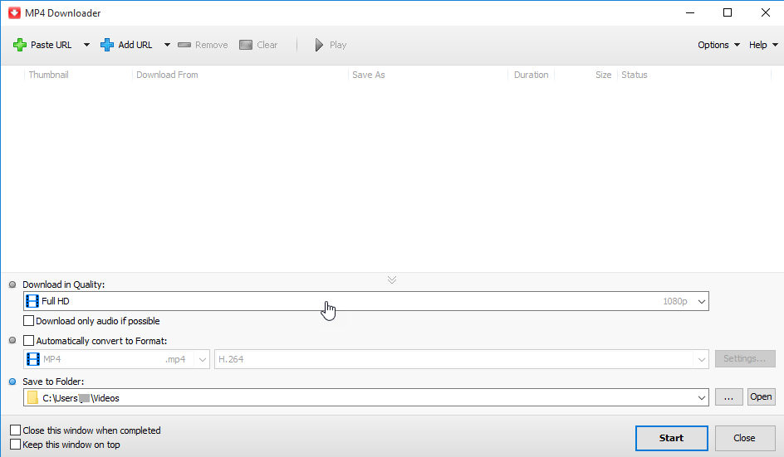The image size is (784, 457).
Task: Click the MP4 format film icon
Action: (33, 359)
